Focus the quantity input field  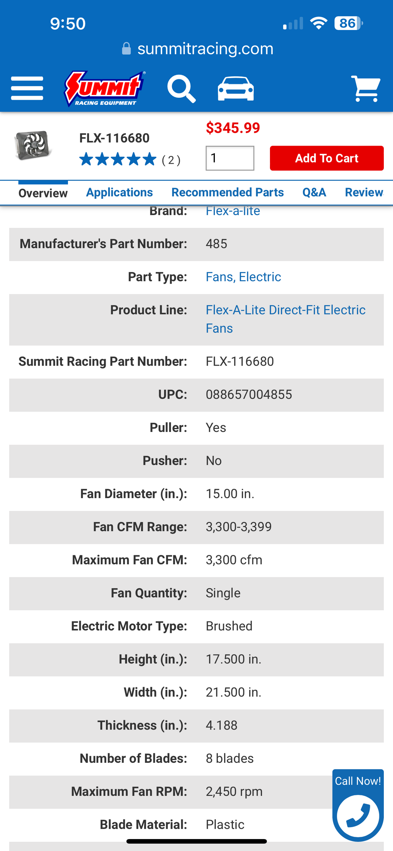pos(230,158)
